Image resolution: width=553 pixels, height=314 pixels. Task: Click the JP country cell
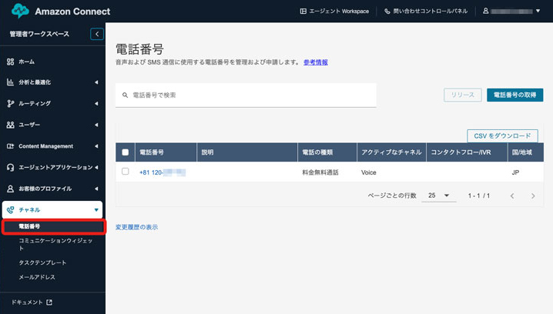point(515,172)
